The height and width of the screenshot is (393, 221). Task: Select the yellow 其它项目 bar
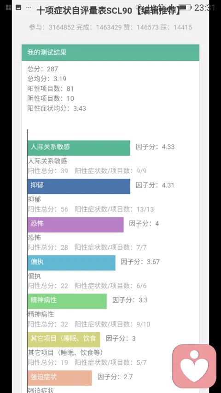coord(64,340)
